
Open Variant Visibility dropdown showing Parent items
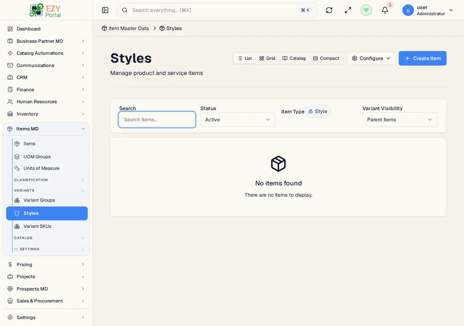[400, 120]
